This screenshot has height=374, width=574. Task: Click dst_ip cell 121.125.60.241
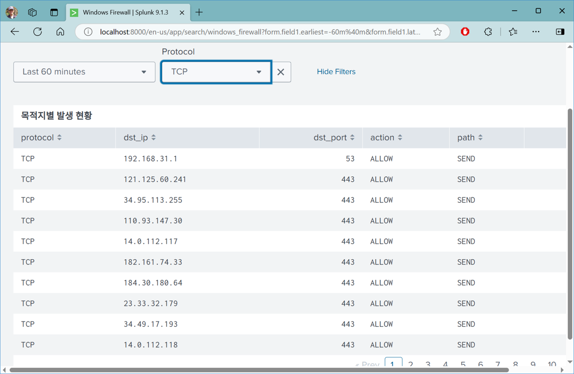pyautogui.click(x=155, y=180)
